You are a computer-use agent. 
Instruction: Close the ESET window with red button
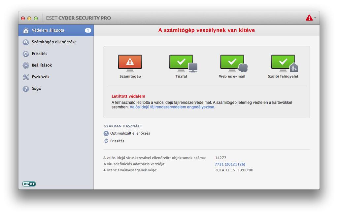coord(23,19)
